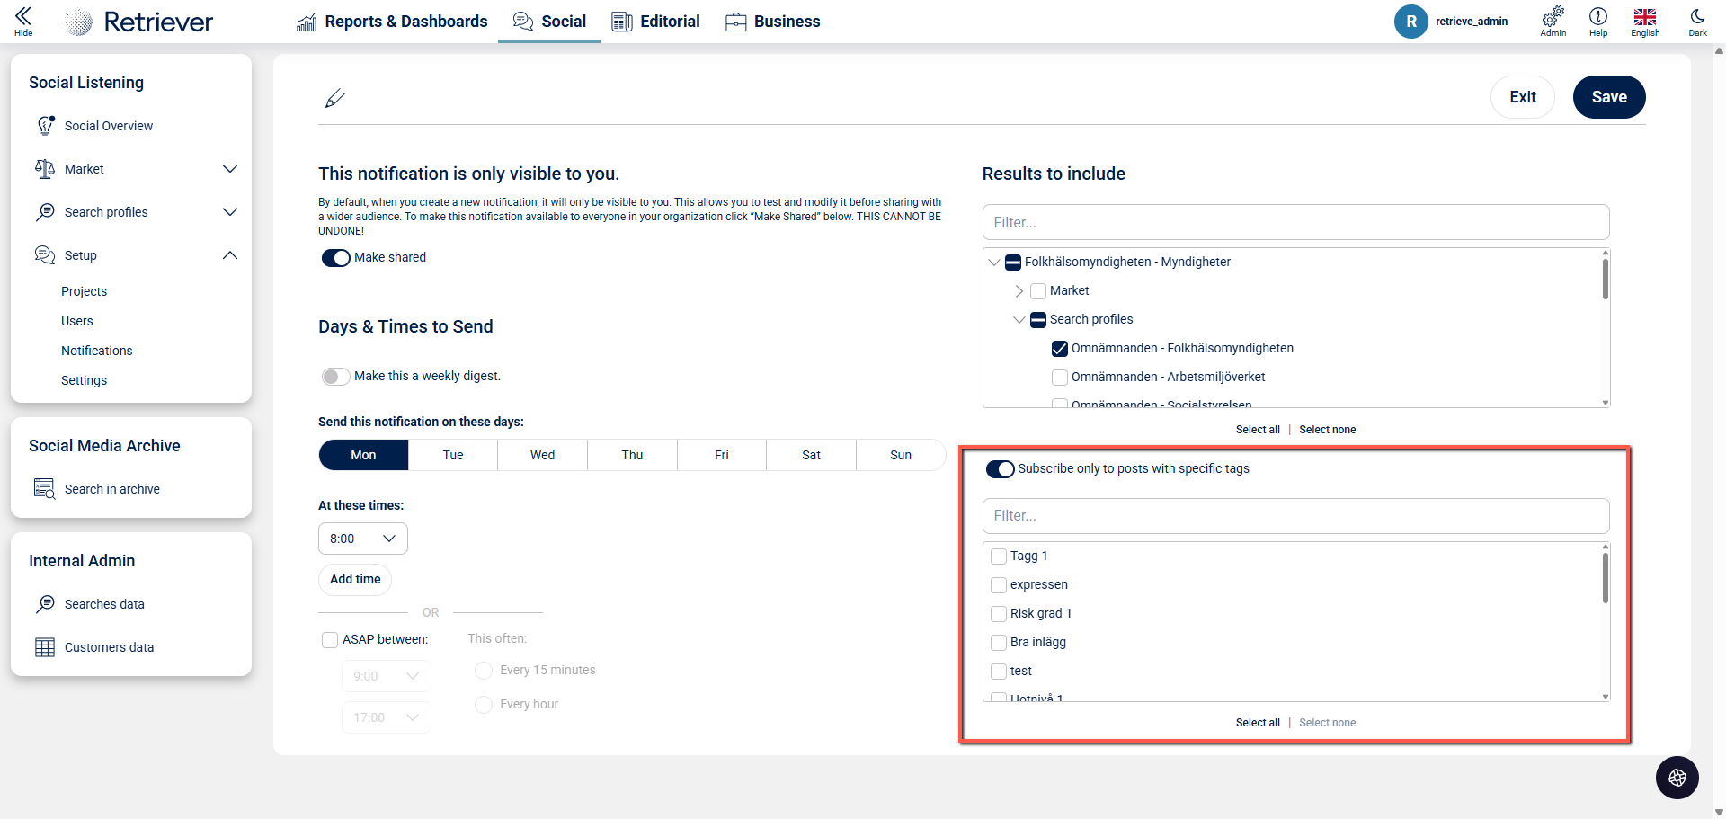
Task: Switch to Dark mode moon icon
Action: coord(1697,16)
